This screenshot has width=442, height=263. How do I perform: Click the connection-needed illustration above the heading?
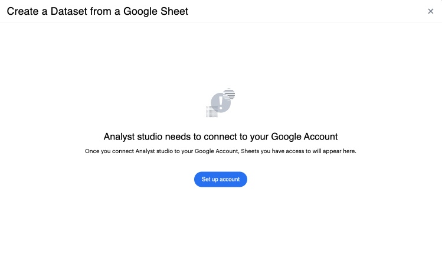tap(221, 103)
